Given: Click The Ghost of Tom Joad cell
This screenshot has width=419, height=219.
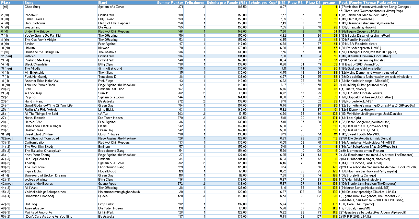Looking at the screenshot, I should click(x=60, y=138).
